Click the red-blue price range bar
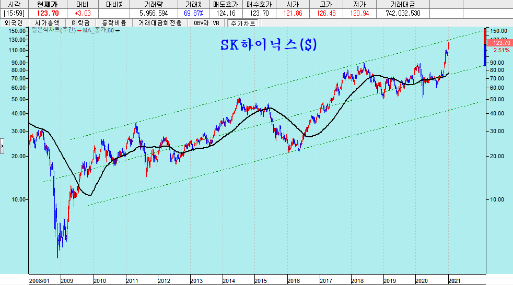513x285 pixels. click(485, 47)
